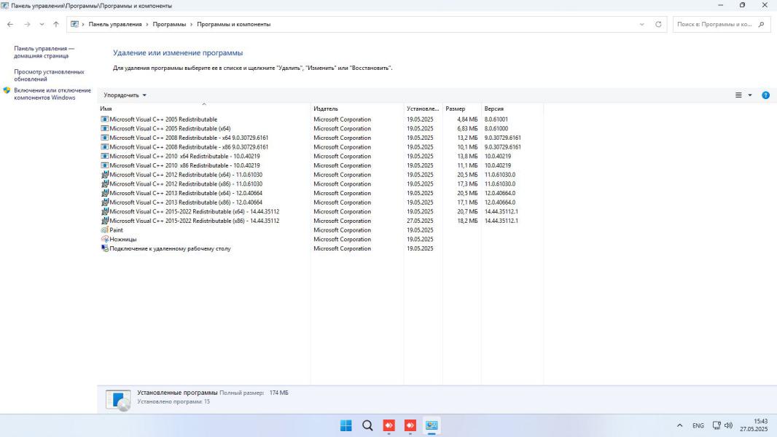The image size is (777, 437).
Task: Open network settings from tray icon
Action: [x=717, y=425]
